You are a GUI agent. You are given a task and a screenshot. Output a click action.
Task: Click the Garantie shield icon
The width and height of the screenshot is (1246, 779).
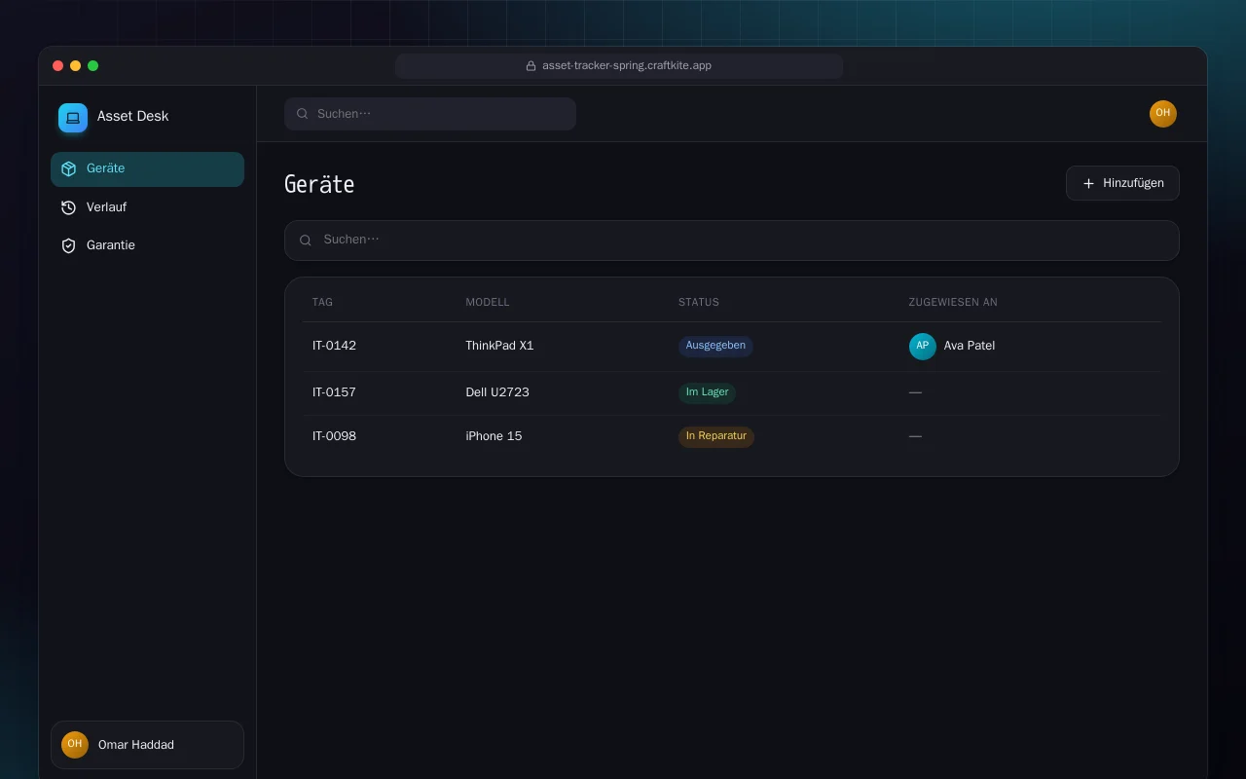pos(68,245)
